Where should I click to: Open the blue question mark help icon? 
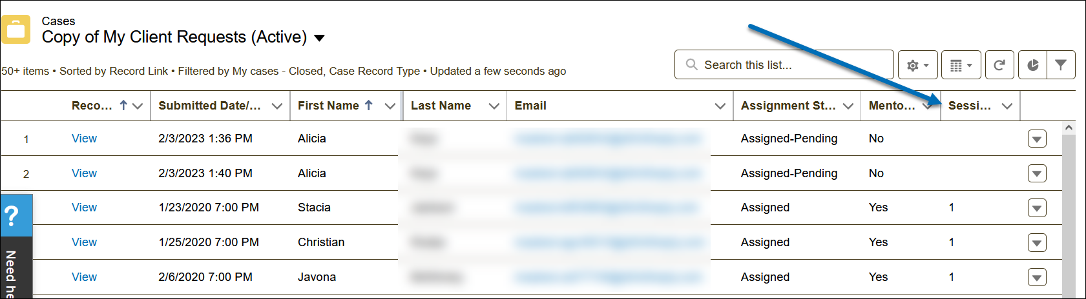pyautogui.click(x=12, y=216)
